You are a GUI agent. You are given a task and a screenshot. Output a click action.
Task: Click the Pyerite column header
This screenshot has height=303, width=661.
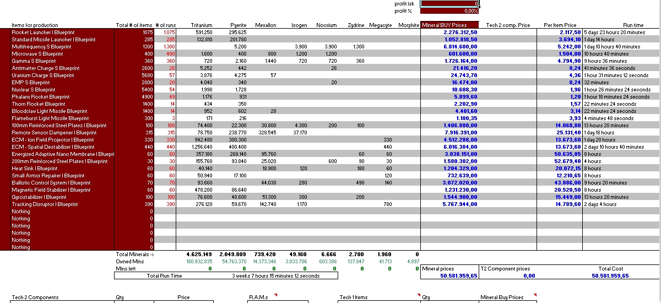click(x=238, y=25)
